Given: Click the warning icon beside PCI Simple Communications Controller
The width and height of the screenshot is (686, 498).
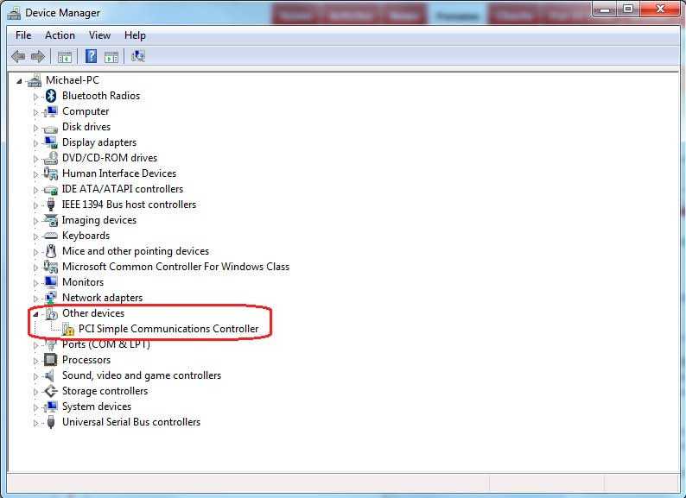Looking at the screenshot, I should [x=67, y=329].
